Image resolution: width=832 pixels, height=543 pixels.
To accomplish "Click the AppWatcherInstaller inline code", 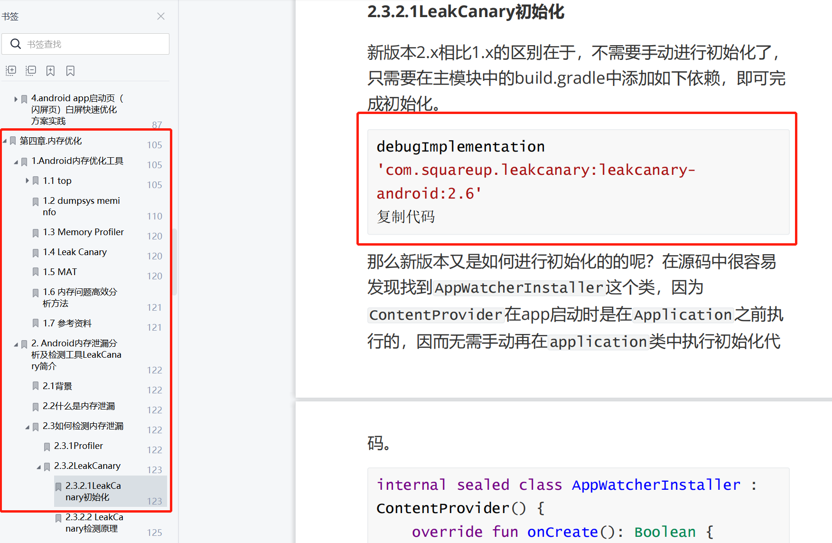I will tap(519, 288).
